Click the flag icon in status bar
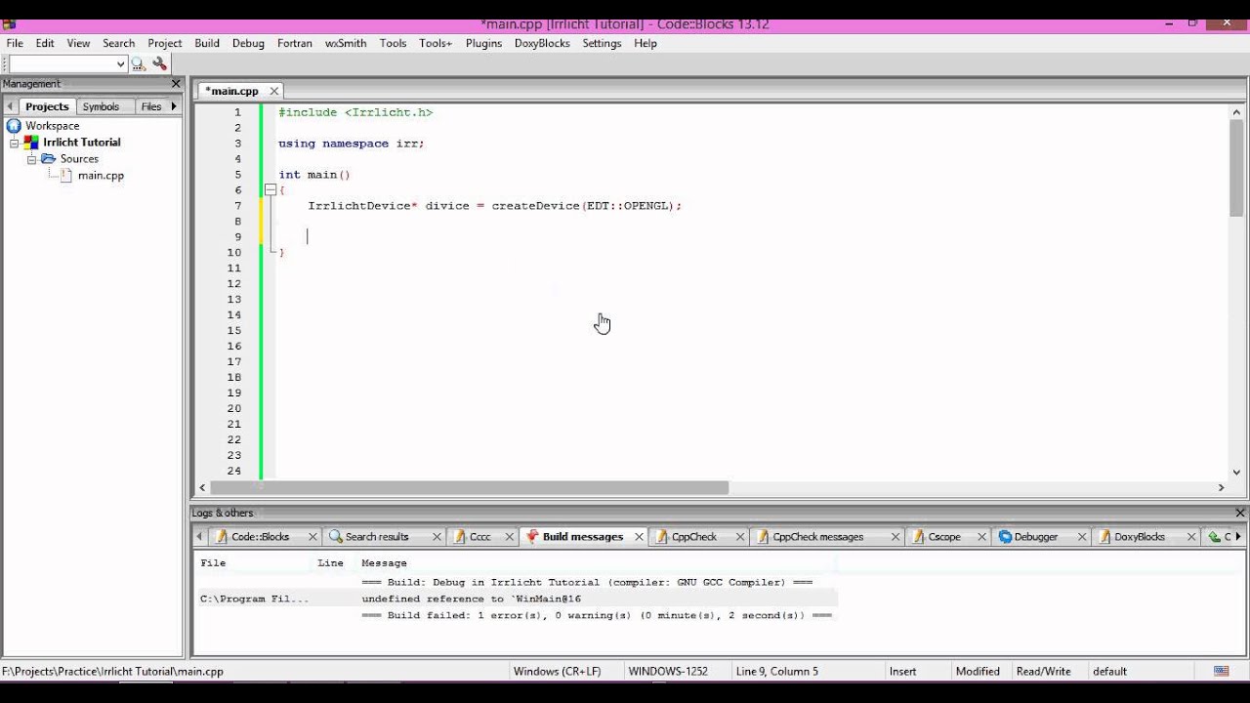1250x703 pixels. click(x=1221, y=672)
